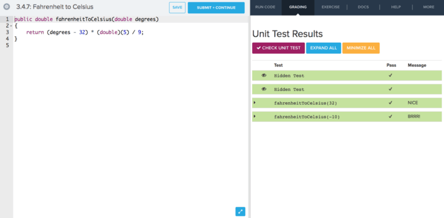Click the Save button
This screenshot has height=218, width=444.
[x=177, y=8]
